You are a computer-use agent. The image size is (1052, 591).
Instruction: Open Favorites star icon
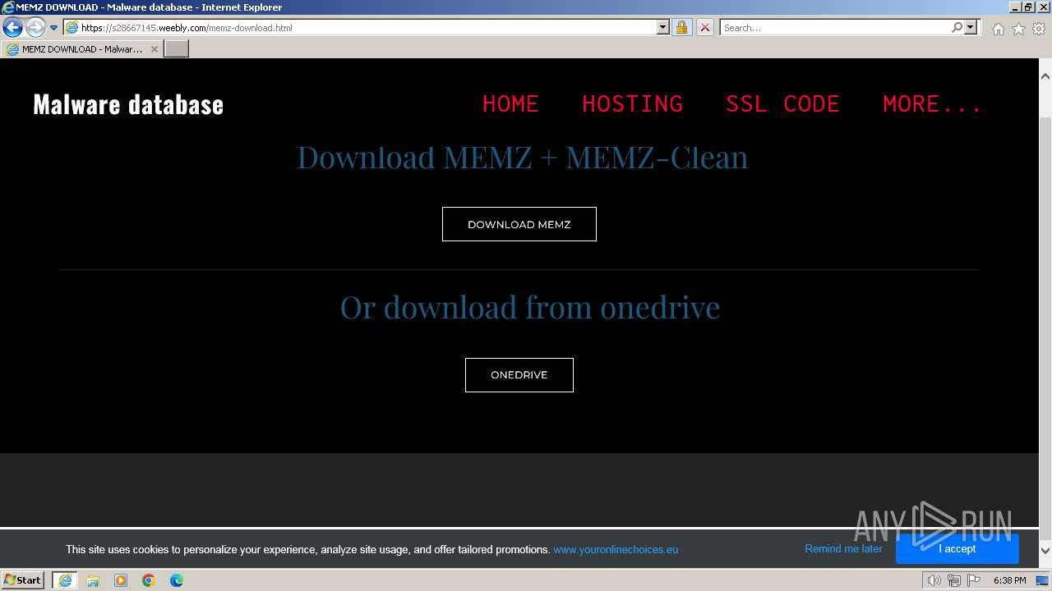1018,29
